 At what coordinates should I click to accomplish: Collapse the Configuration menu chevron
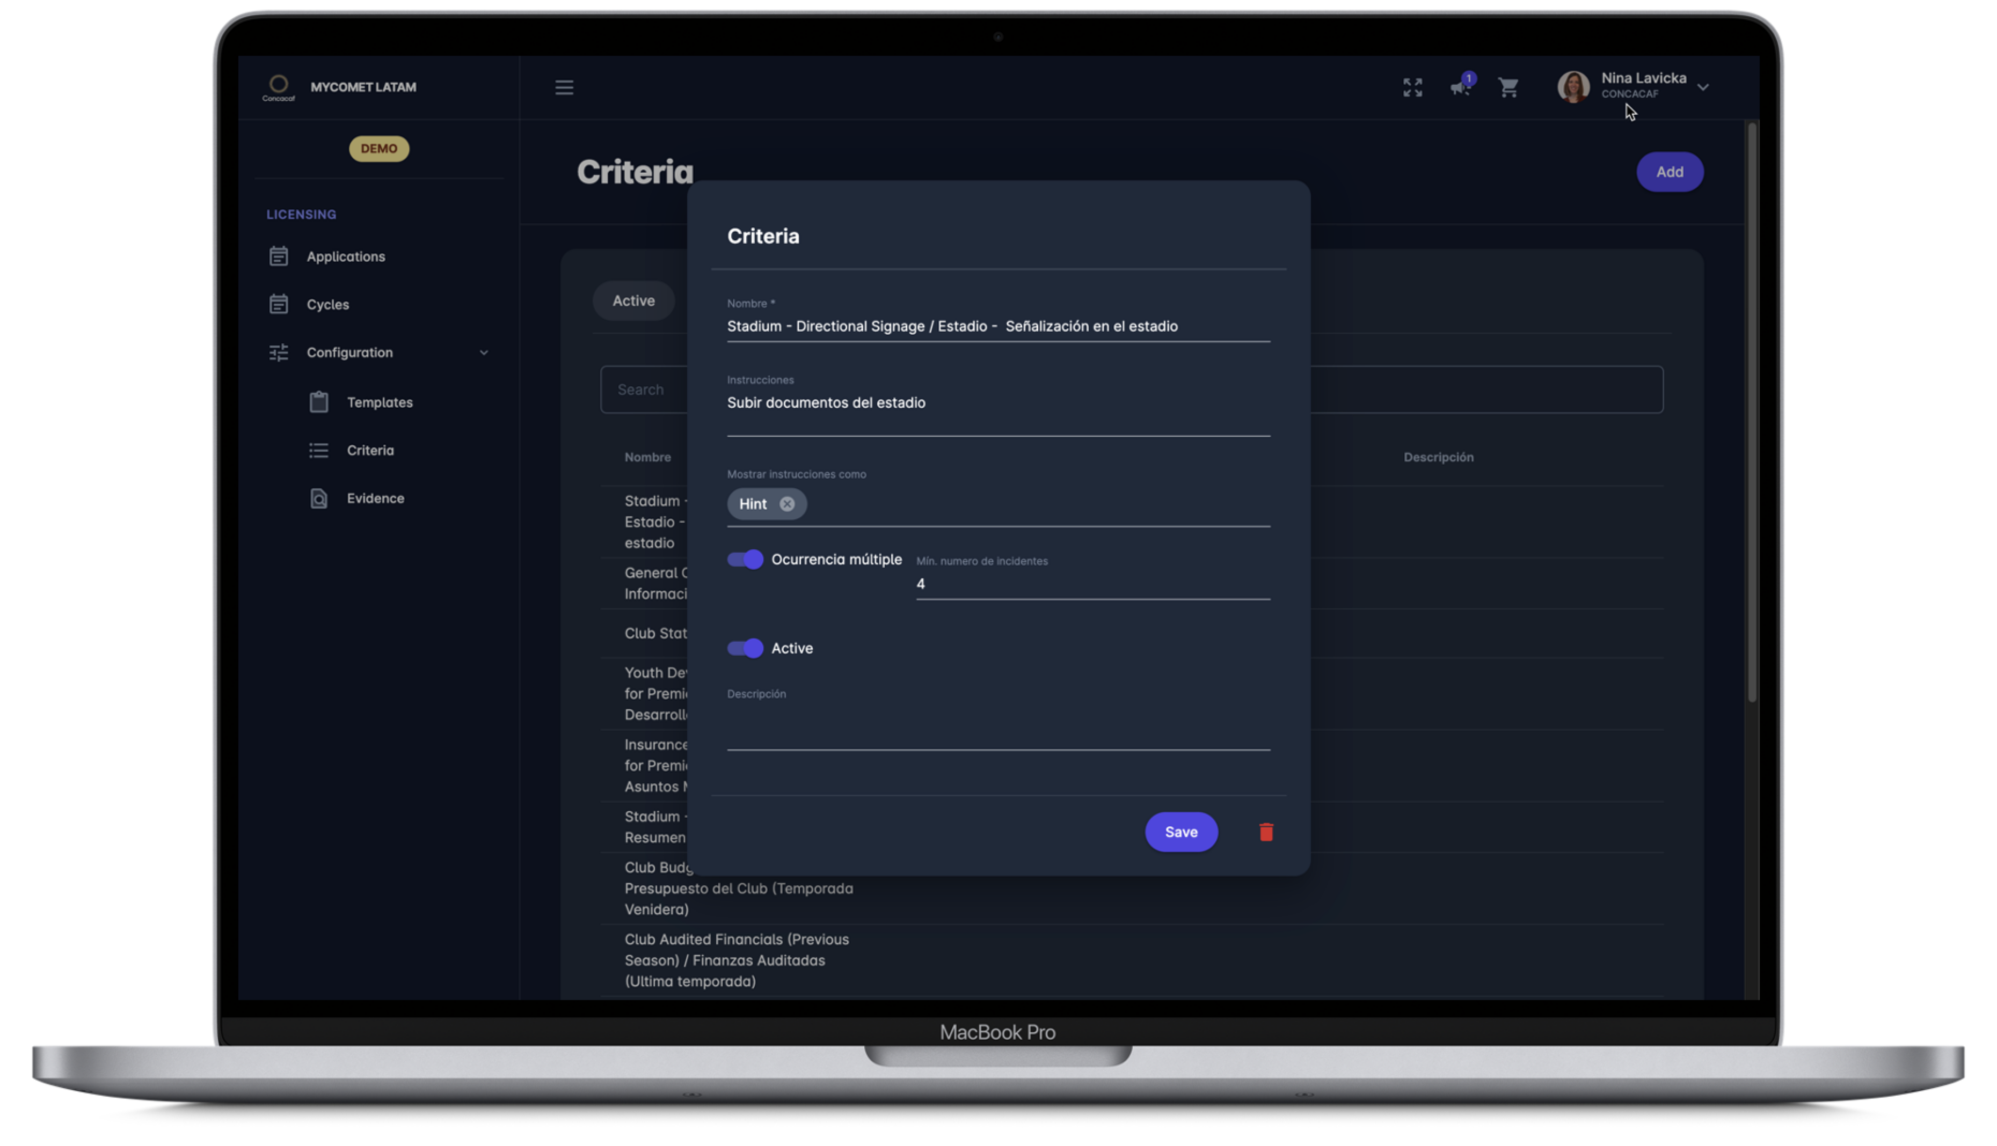tap(484, 352)
